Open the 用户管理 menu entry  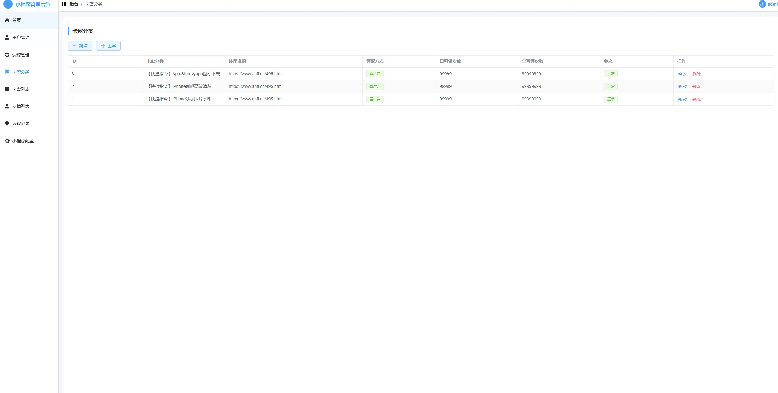coord(21,37)
